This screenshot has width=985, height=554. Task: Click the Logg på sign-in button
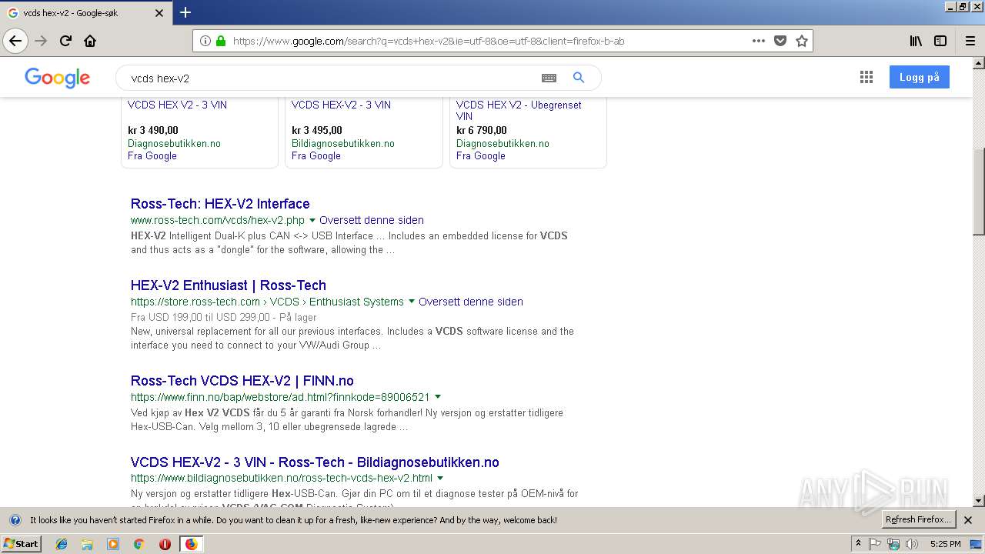(920, 77)
